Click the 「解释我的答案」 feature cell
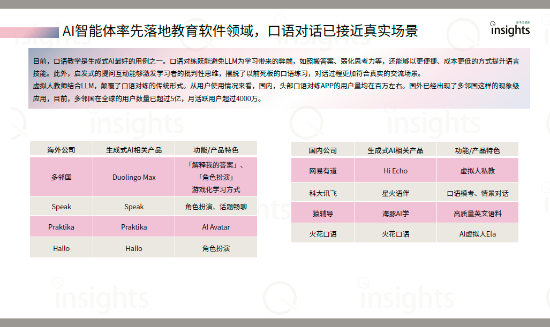 click(x=216, y=177)
